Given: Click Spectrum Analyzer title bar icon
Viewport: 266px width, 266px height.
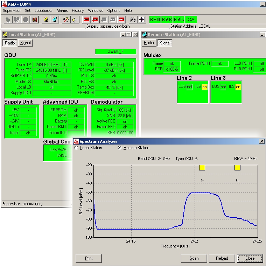Looking at the screenshot, I should tap(76, 141).
